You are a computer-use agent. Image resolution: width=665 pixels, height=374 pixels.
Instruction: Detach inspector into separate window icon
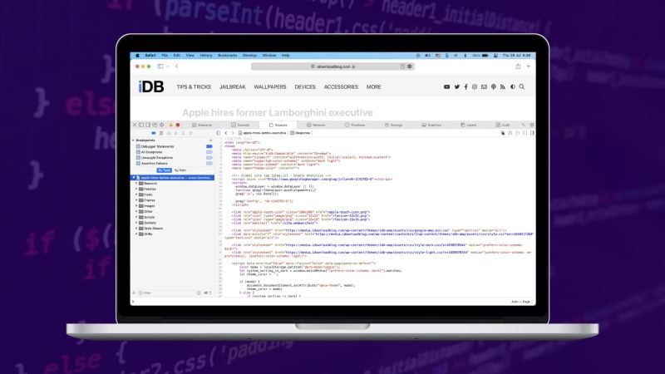click(155, 125)
